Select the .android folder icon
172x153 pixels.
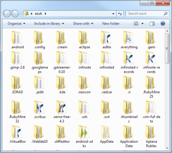pyautogui.click(x=16, y=38)
